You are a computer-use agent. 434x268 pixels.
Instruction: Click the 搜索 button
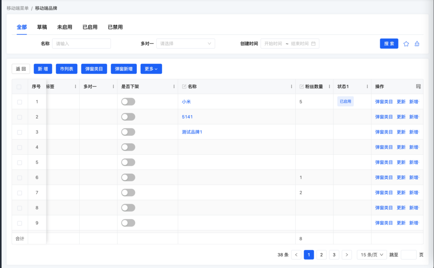coord(389,44)
